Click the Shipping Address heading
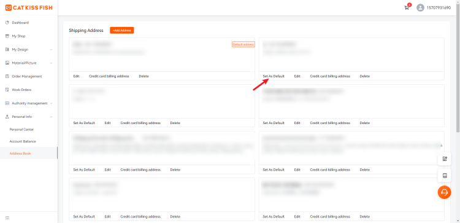The height and width of the screenshot is (223, 460). [x=86, y=30]
